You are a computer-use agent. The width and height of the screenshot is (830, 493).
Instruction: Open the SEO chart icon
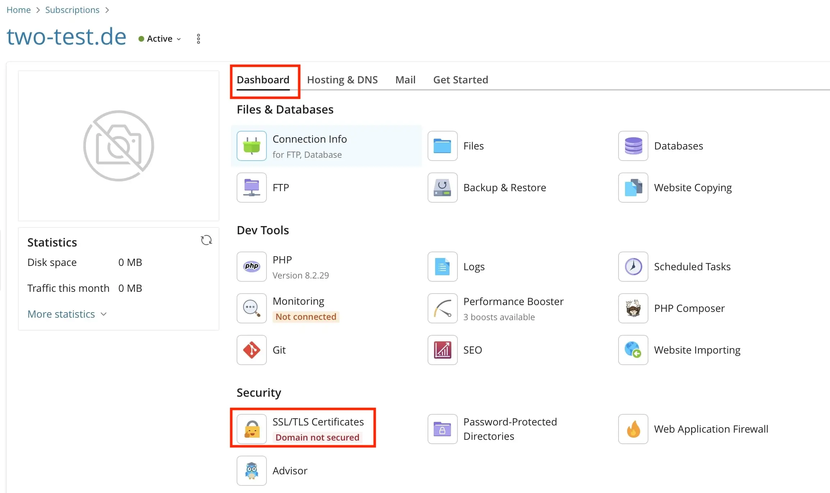(x=442, y=350)
